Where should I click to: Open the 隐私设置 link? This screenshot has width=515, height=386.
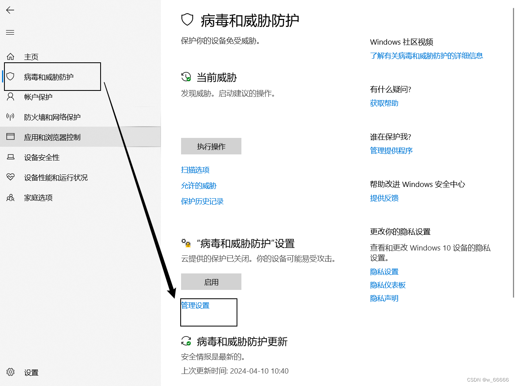[x=384, y=272]
